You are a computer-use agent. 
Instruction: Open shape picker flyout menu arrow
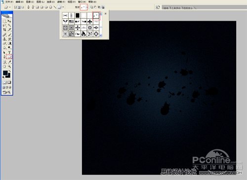click(106, 14)
